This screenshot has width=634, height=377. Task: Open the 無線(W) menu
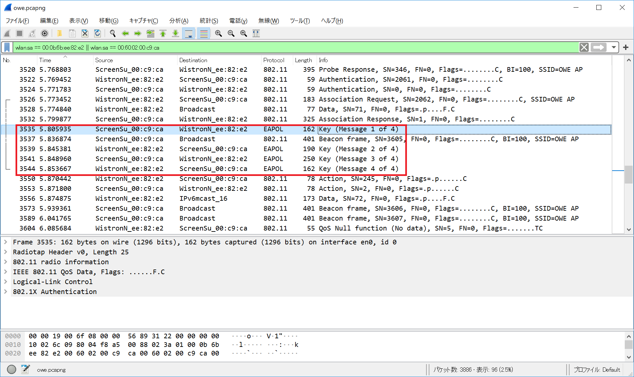(268, 21)
